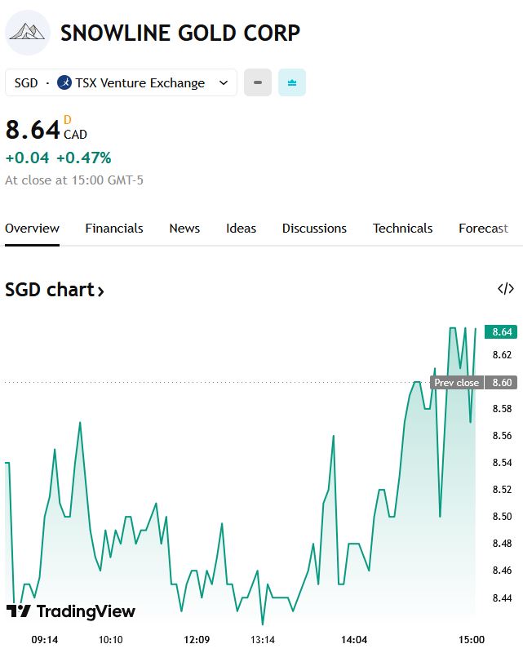Click the 8.54 price axis label
Screen dimensions: 523x653
point(502,463)
